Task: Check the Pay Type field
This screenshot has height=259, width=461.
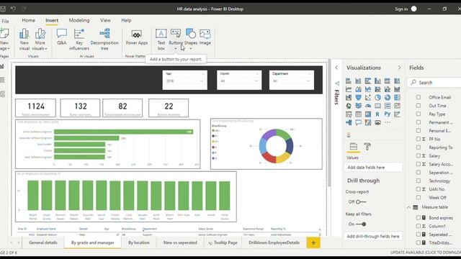Action: click(419, 114)
